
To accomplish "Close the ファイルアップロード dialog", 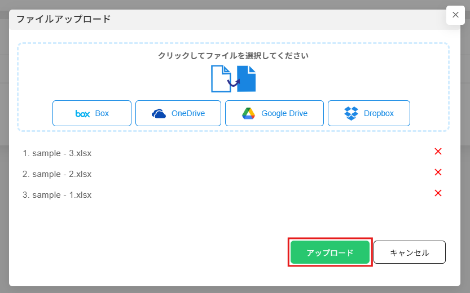I will pyautogui.click(x=456, y=15).
